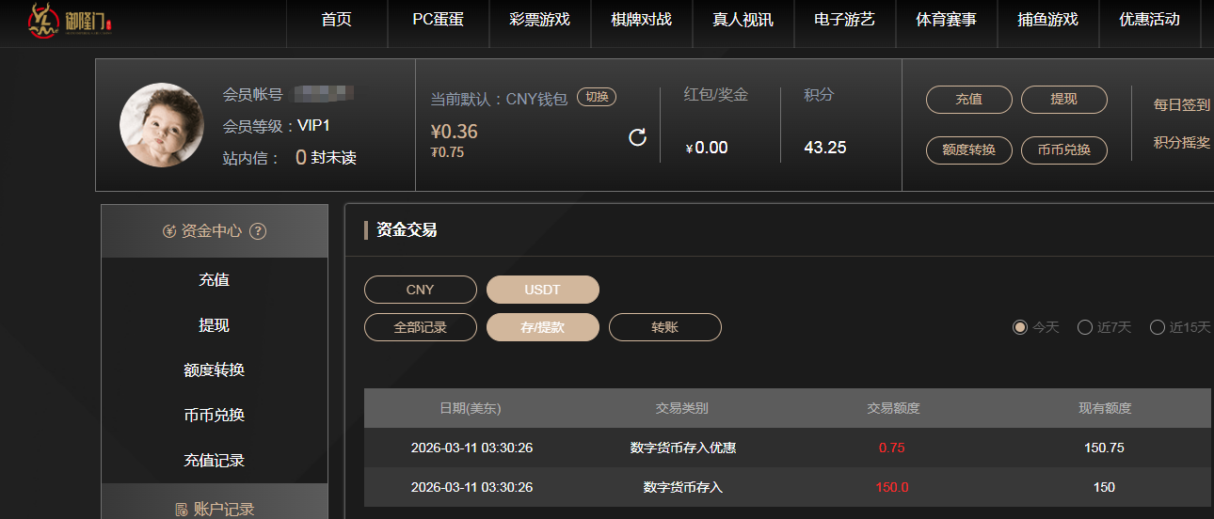The height and width of the screenshot is (519, 1214).
Task: Show 全部记录 transaction filter
Action: click(x=420, y=327)
